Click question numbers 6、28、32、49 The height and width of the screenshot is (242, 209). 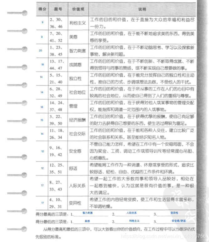click(x=56, y=92)
